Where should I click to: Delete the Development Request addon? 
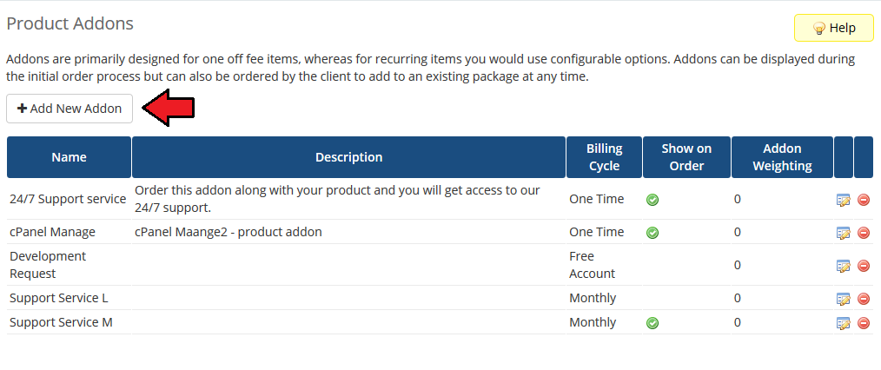[x=864, y=266]
